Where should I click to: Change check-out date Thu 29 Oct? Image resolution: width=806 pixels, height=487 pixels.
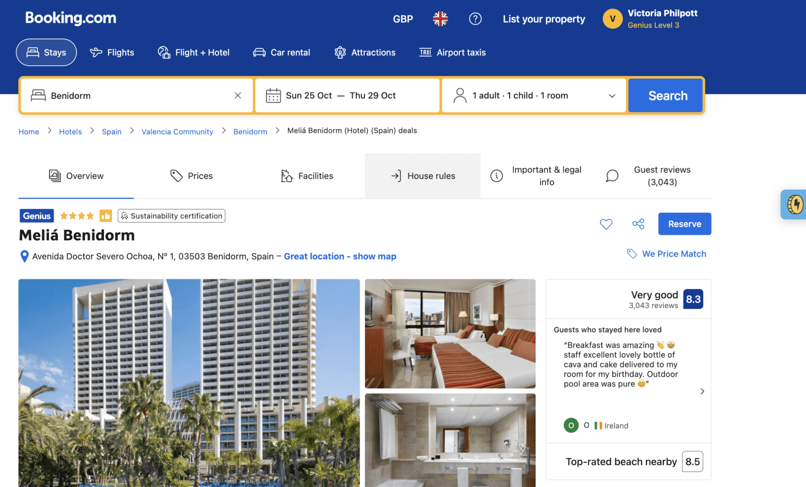click(x=372, y=96)
